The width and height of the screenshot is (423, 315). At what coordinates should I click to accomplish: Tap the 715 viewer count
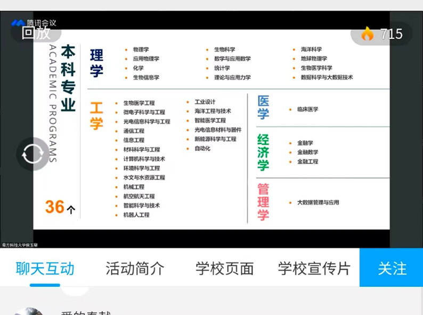[391, 34]
